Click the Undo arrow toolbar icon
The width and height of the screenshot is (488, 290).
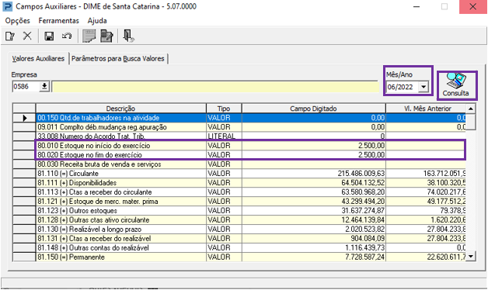(x=67, y=36)
